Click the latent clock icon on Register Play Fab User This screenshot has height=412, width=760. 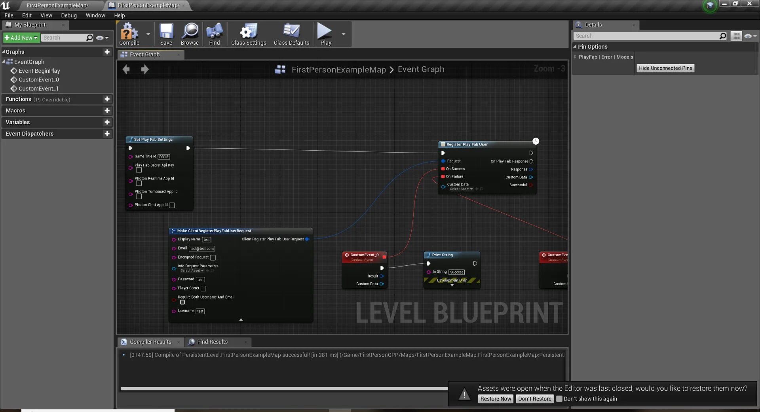pyautogui.click(x=536, y=141)
